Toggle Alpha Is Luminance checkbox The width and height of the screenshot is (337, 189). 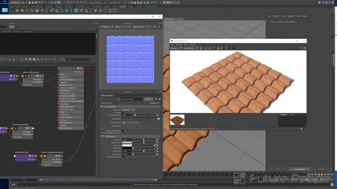(123, 157)
